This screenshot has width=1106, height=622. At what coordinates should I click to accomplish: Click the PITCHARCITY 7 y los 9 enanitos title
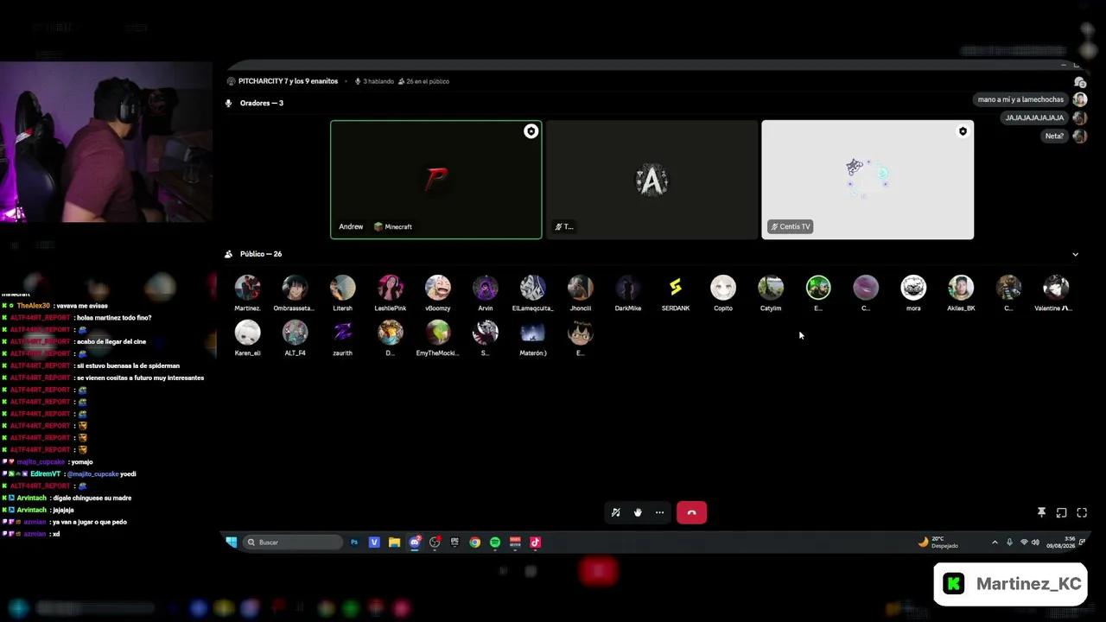(288, 81)
